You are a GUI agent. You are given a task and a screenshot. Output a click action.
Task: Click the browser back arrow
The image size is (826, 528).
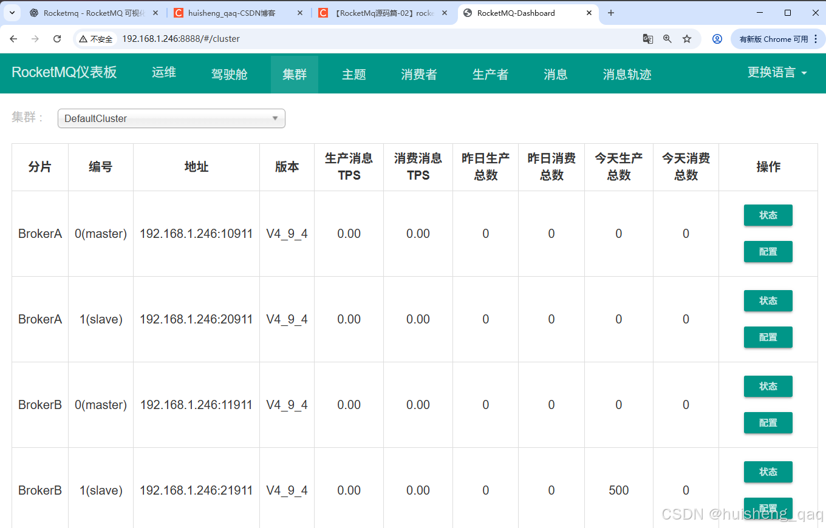tap(13, 39)
